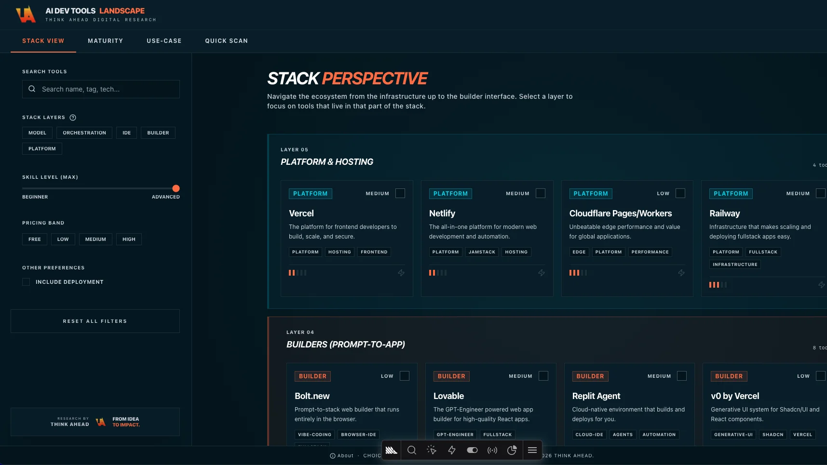827x465 pixels.
Task: Click the striped landscape logo icon in the toolbar
Action: pyautogui.click(x=391, y=450)
